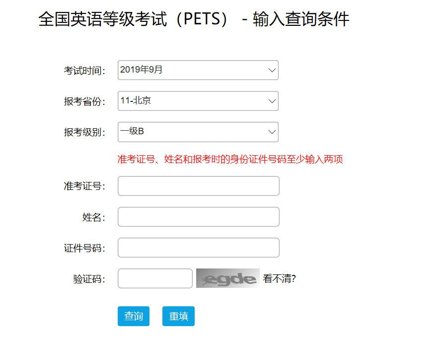Click the red hint text about required fields
The height and width of the screenshot is (350, 442).
tap(230, 160)
